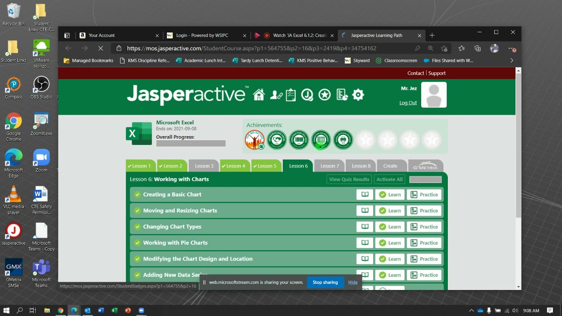Hide the screen sharing notification bar
The image size is (562, 316).
(x=353, y=282)
